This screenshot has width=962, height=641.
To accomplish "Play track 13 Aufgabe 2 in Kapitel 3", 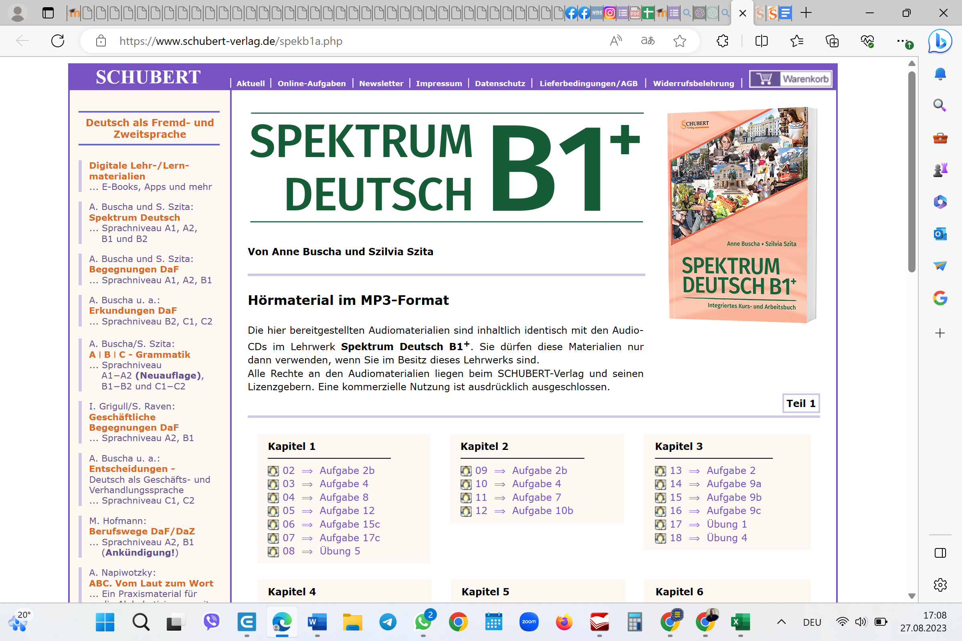I will pyautogui.click(x=731, y=470).
